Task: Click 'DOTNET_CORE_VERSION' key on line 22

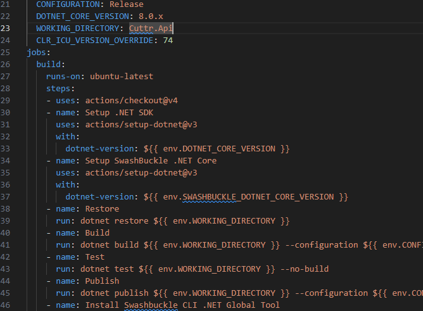Action: 82,16
